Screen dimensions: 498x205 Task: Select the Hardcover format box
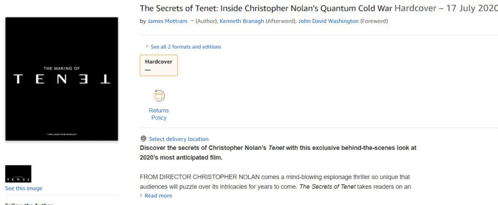point(159,65)
